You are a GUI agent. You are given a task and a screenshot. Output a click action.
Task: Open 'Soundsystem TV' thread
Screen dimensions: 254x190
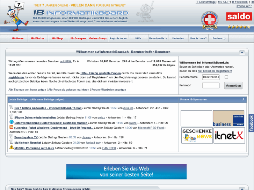point(26,137)
